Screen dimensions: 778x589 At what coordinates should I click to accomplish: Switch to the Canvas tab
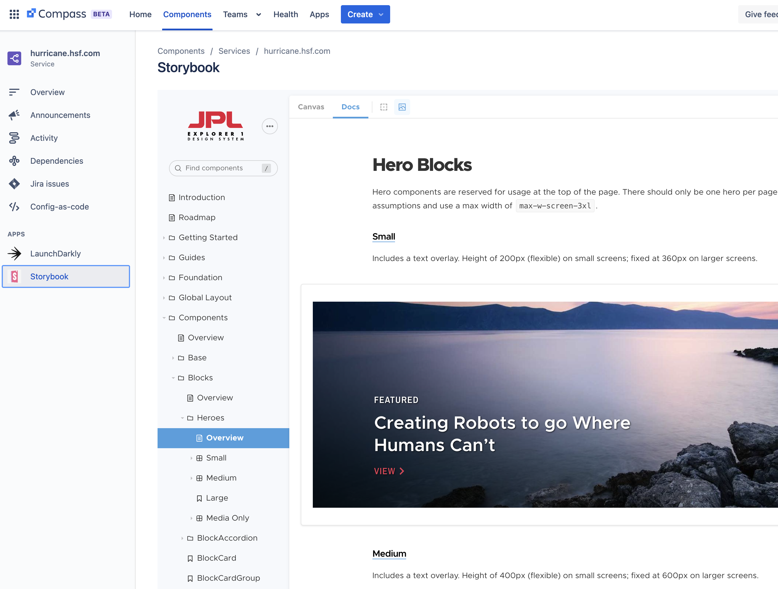(x=311, y=107)
